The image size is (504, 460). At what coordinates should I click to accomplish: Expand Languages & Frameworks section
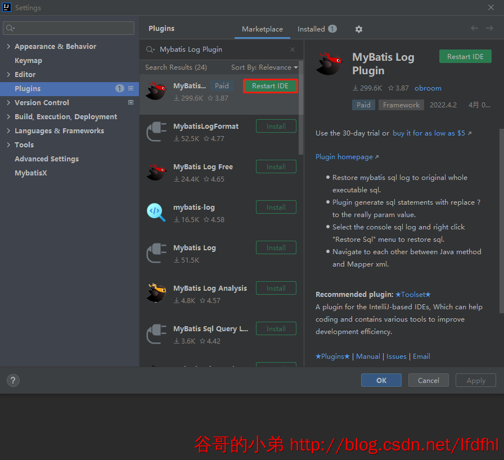pos(8,130)
